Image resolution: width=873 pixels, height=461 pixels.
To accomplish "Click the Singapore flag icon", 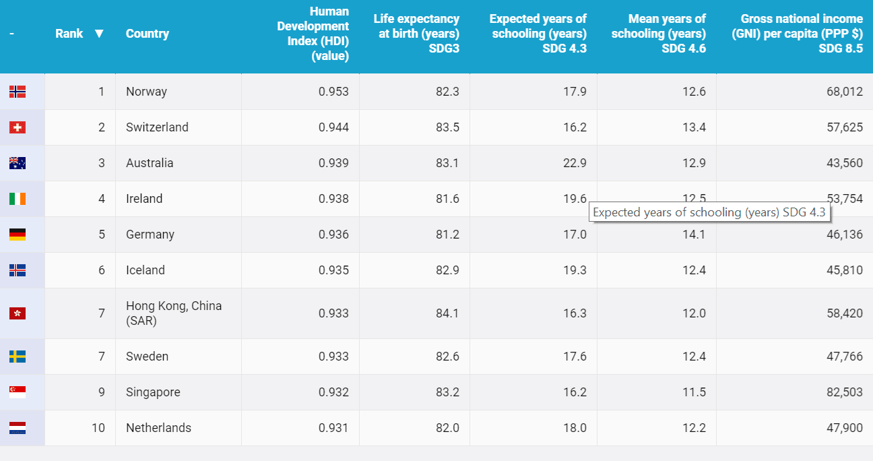I will coord(18,392).
